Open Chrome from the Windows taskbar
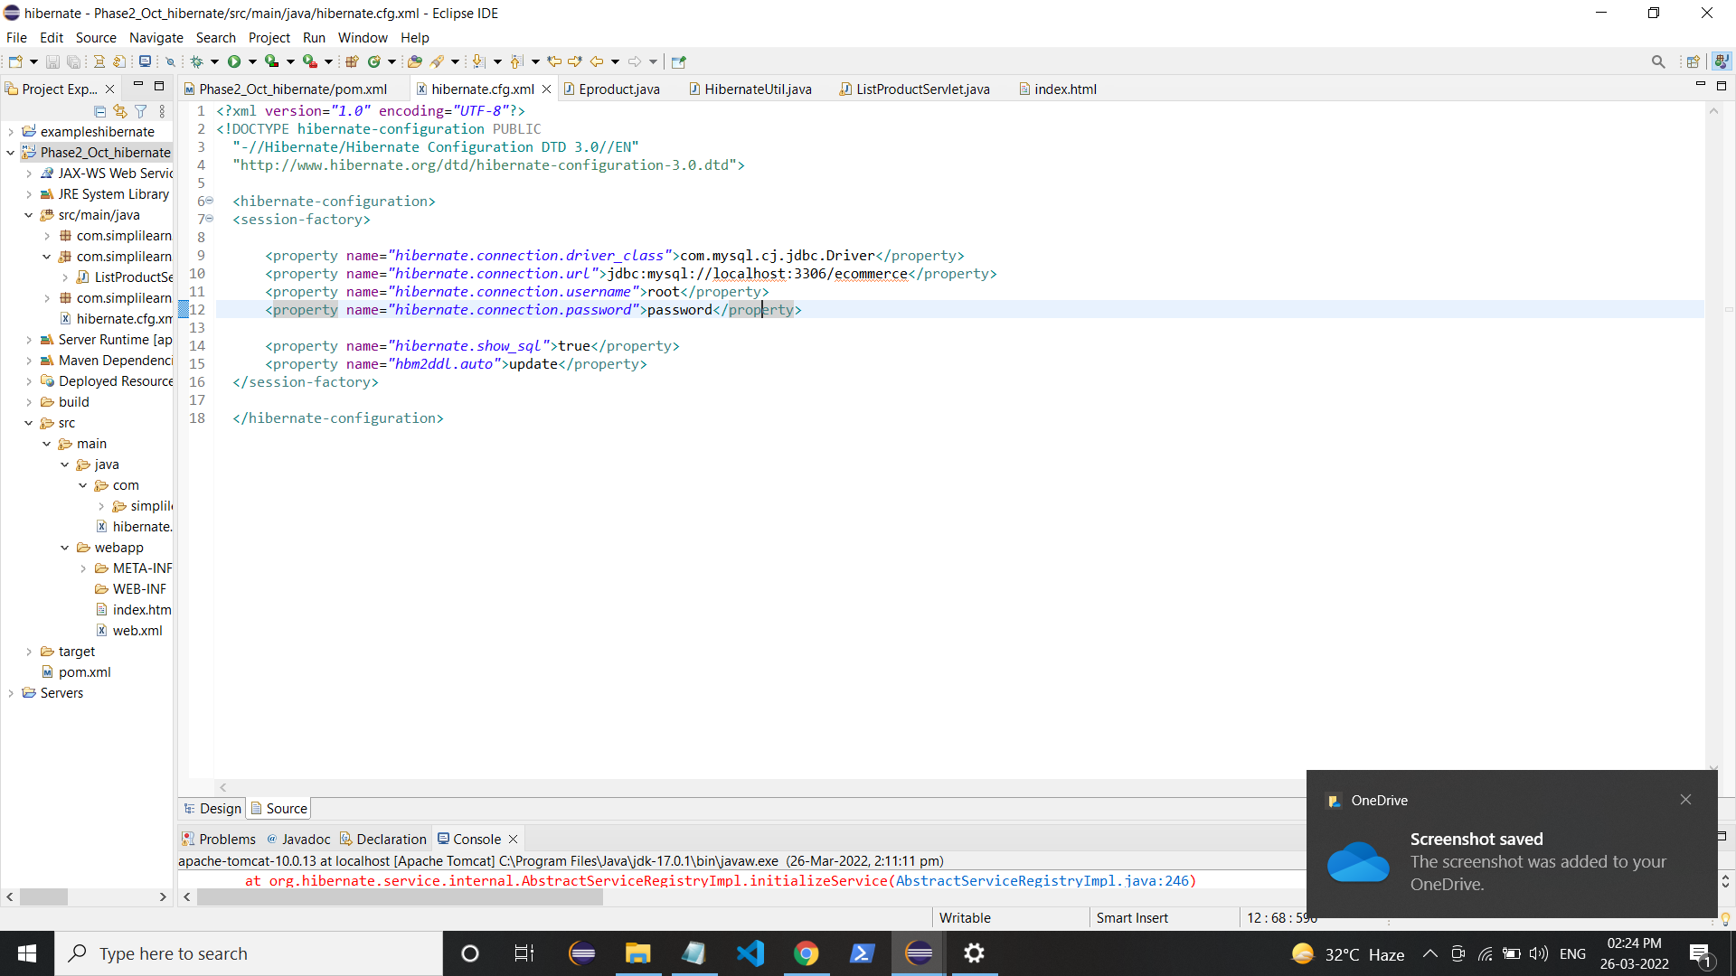 [x=806, y=953]
